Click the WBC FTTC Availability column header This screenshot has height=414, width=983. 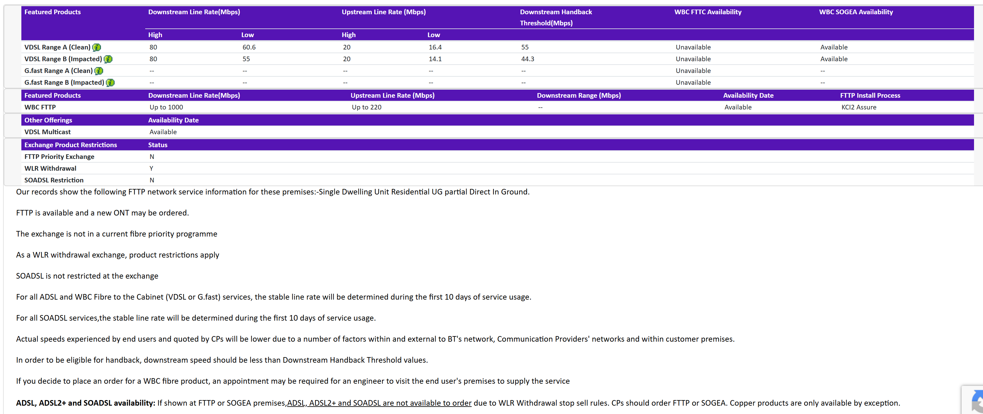click(707, 12)
